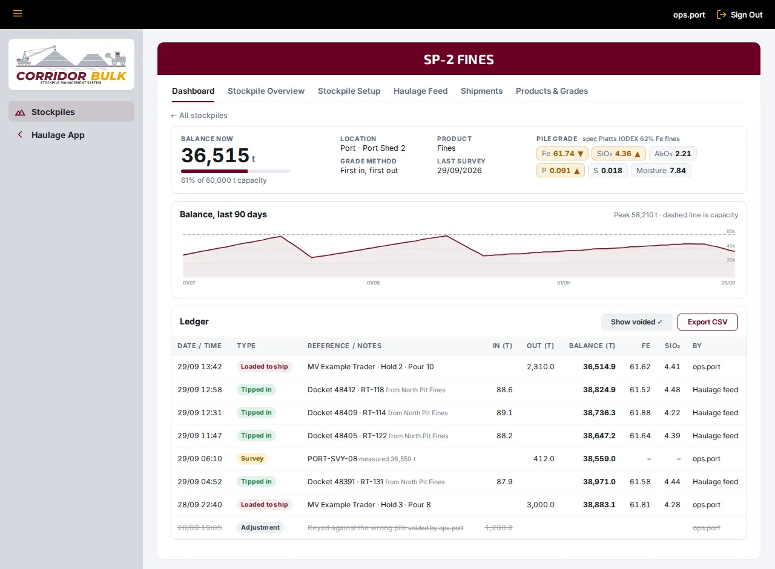Click the SP-2 FINES title banner

tap(459, 59)
